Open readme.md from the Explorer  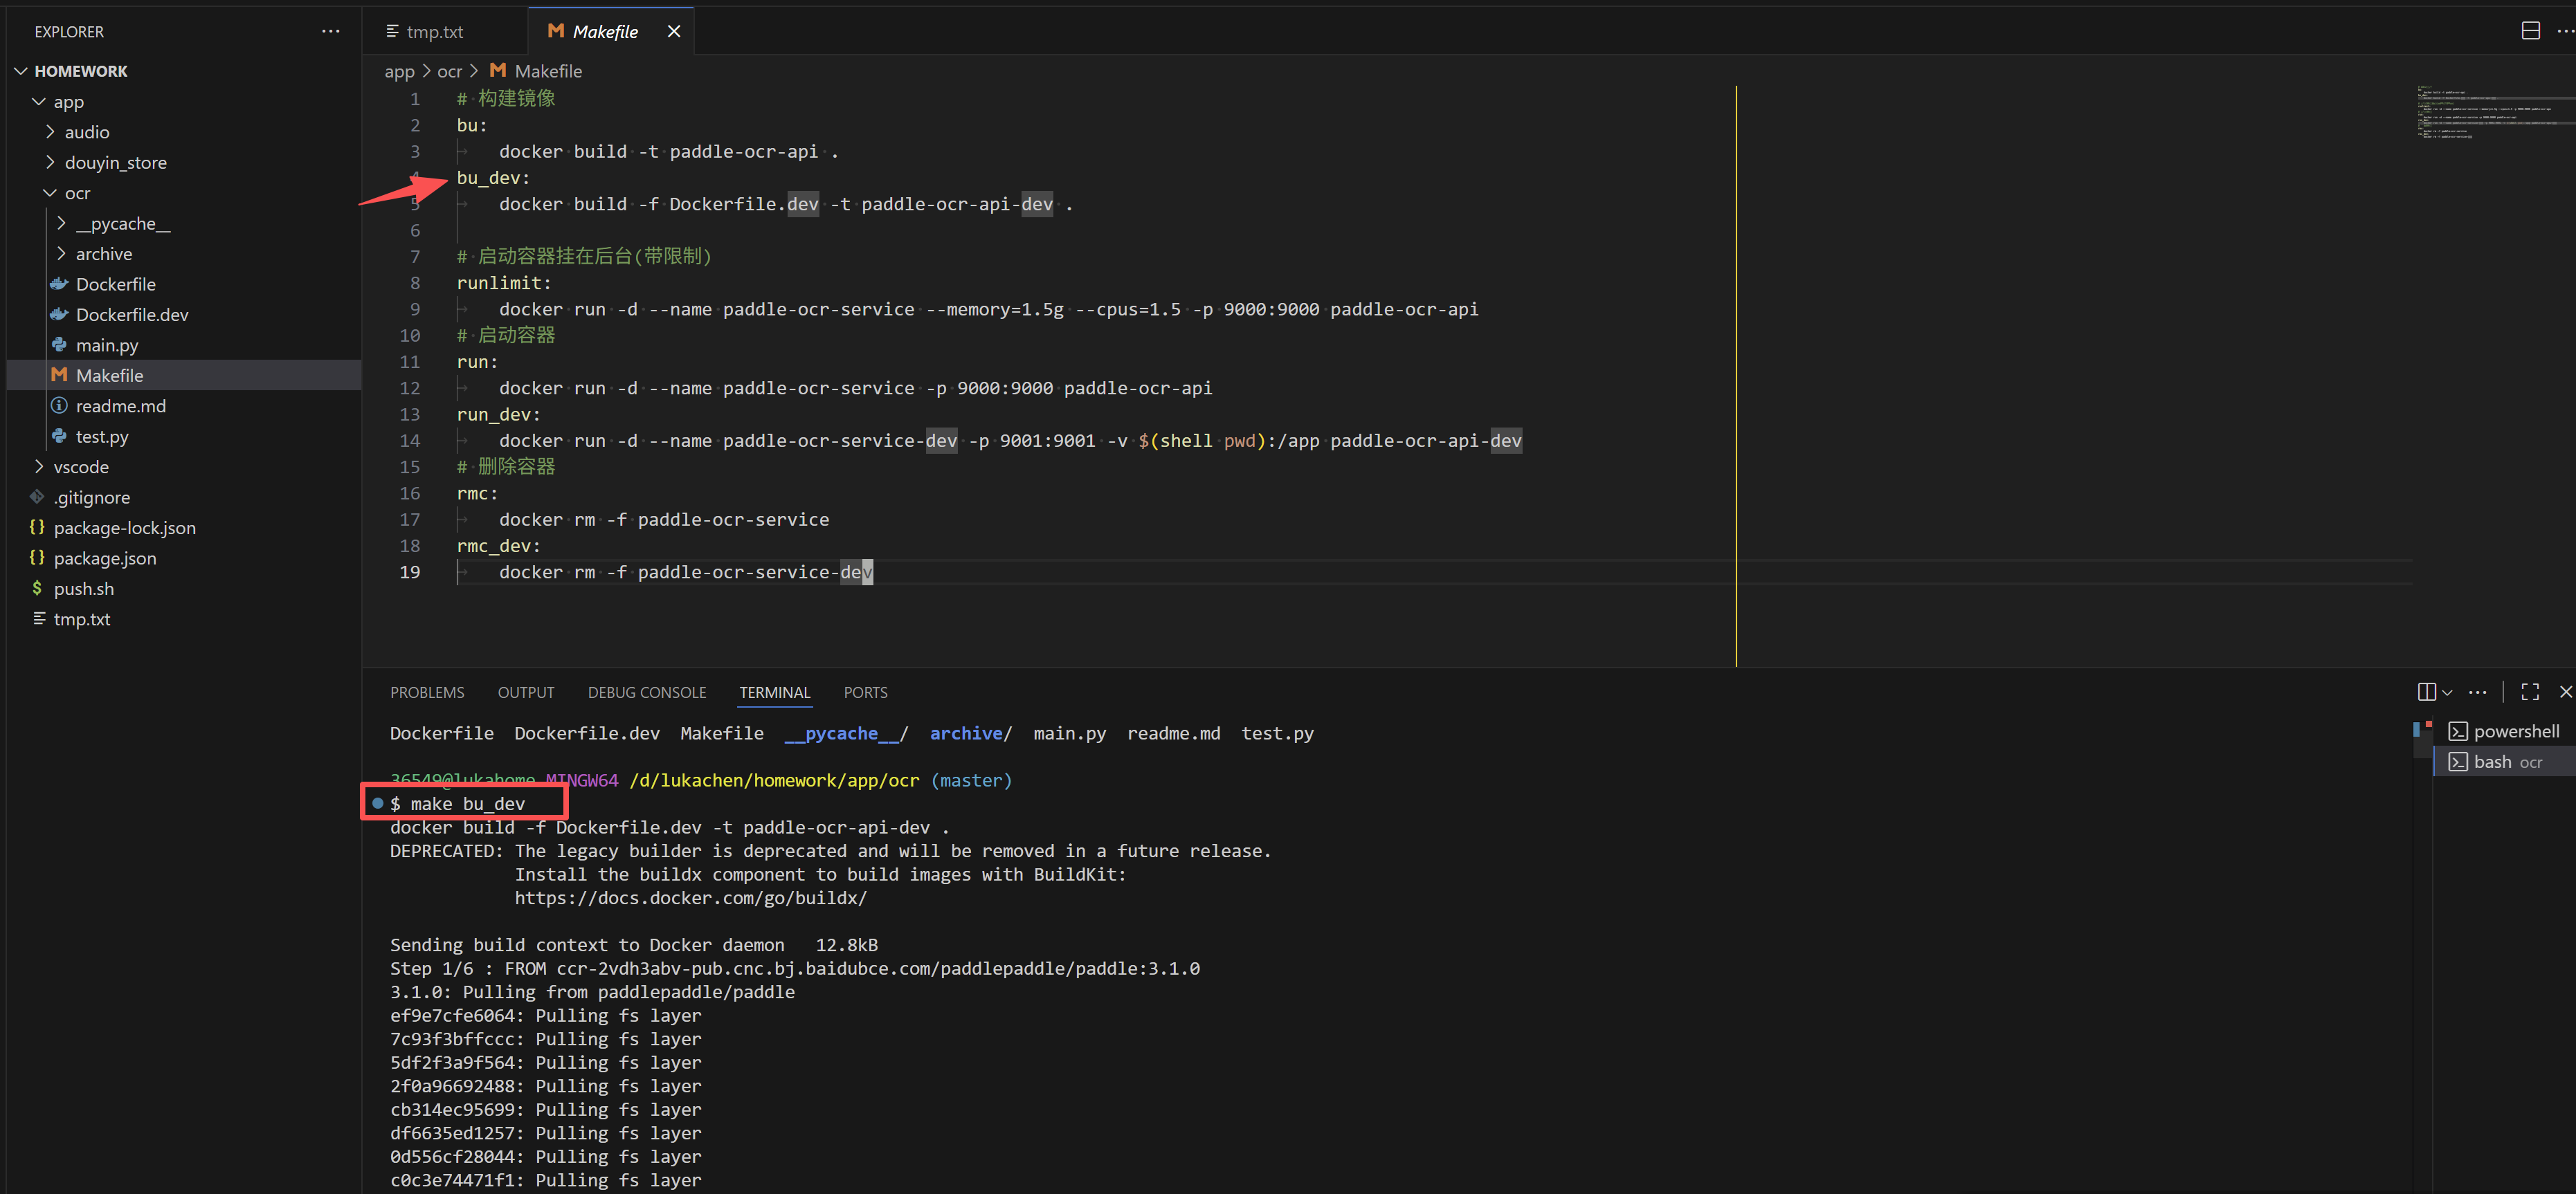tap(121, 405)
